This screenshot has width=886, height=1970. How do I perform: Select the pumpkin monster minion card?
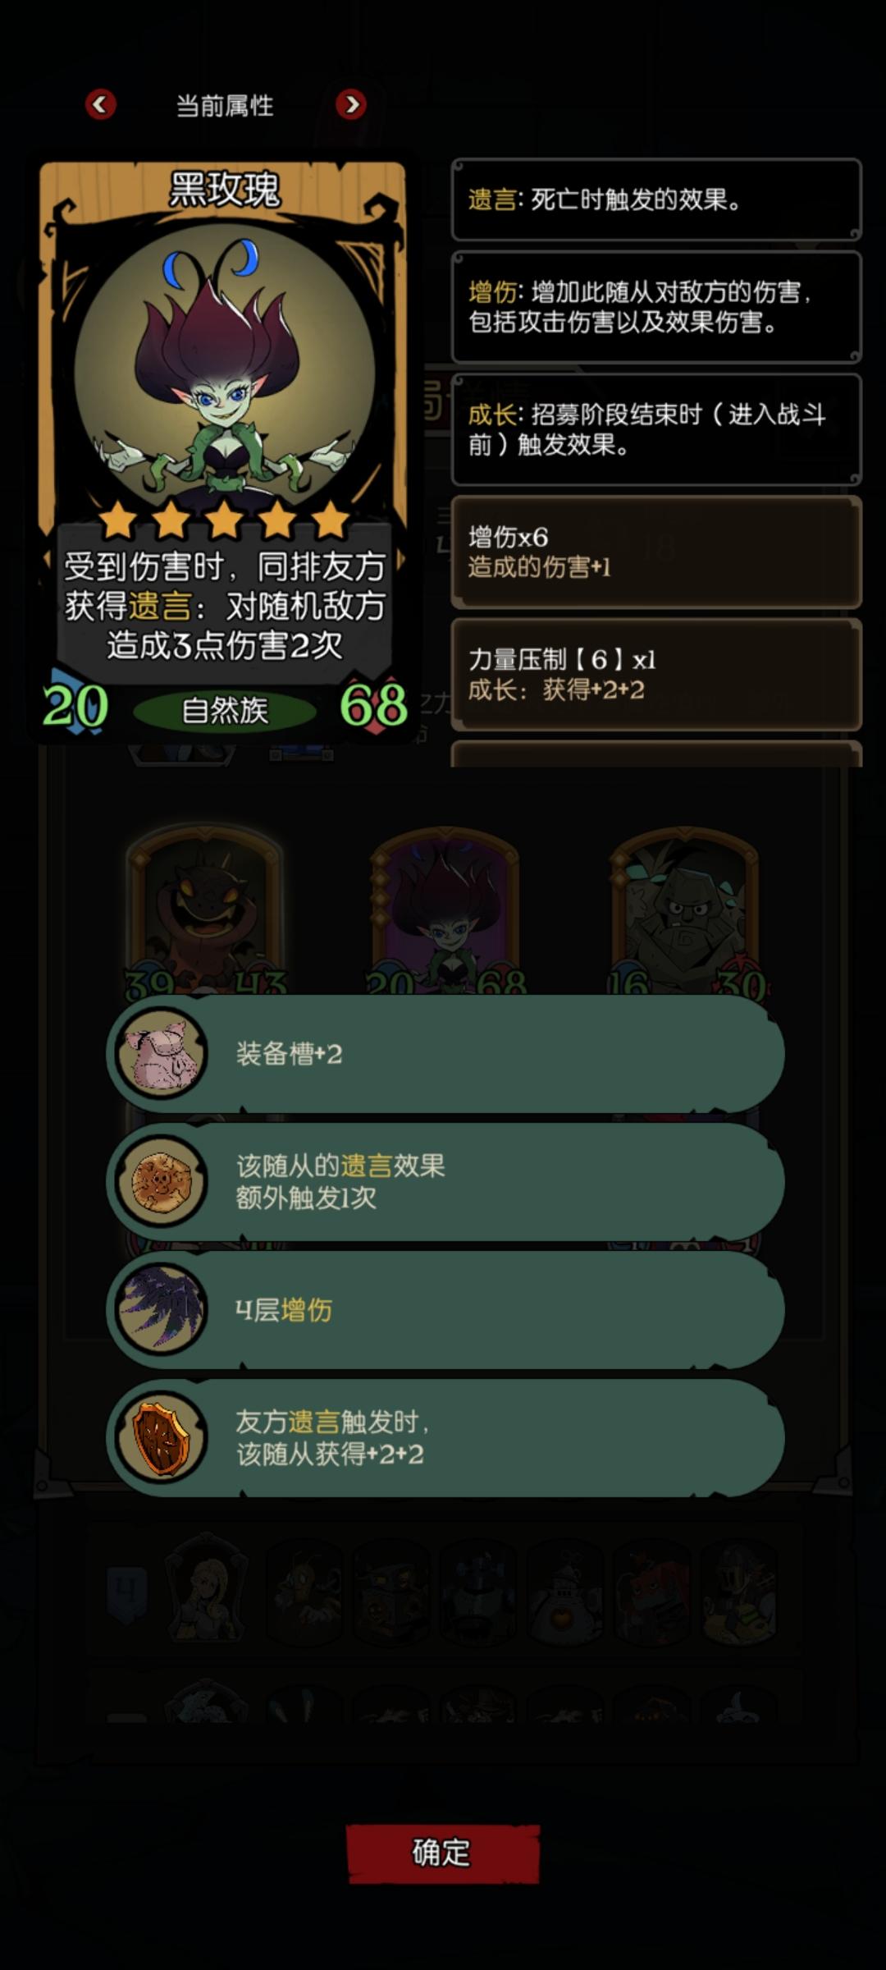click(x=204, y=913)
